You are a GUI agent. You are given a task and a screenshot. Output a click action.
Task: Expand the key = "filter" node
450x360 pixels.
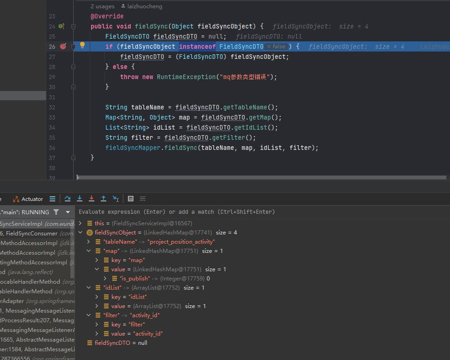click(x=97, y=324)
